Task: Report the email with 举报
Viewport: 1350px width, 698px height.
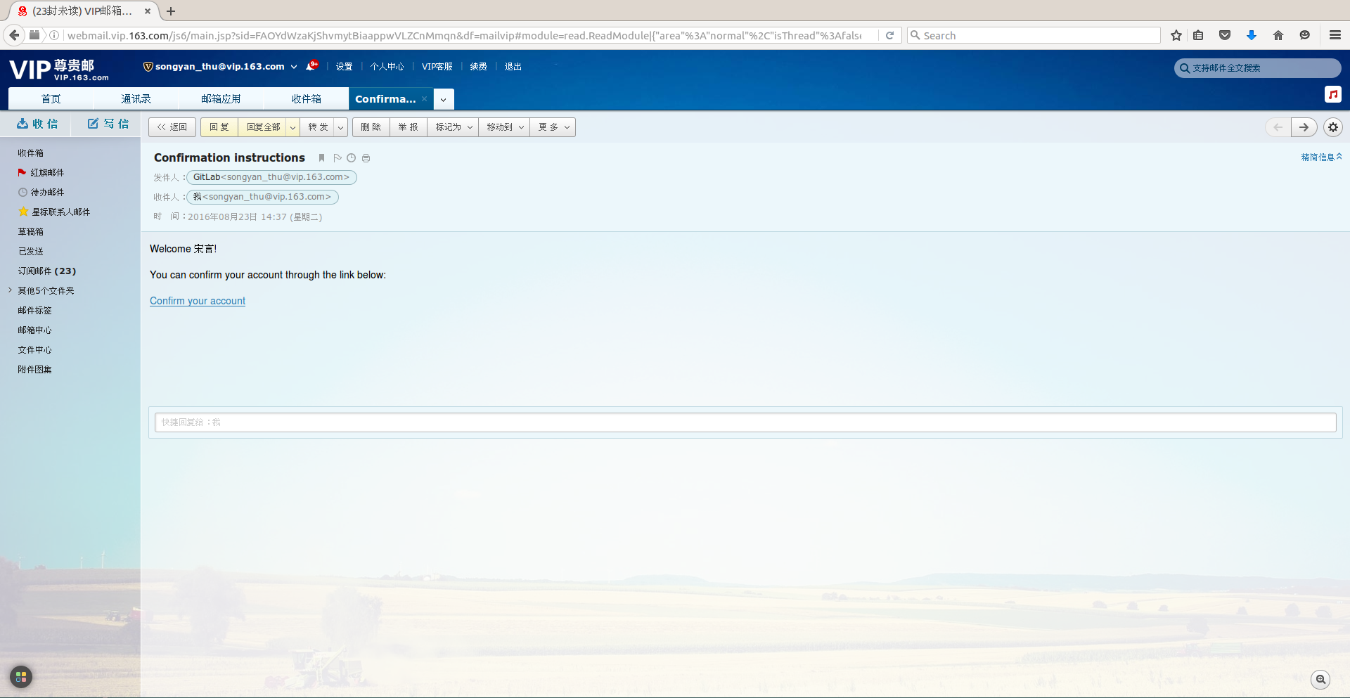Action: [408, 127]
